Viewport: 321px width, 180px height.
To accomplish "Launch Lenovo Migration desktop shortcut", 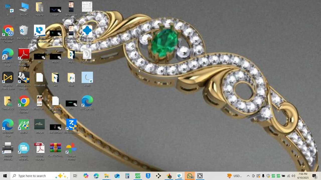I will click(24, 152).
